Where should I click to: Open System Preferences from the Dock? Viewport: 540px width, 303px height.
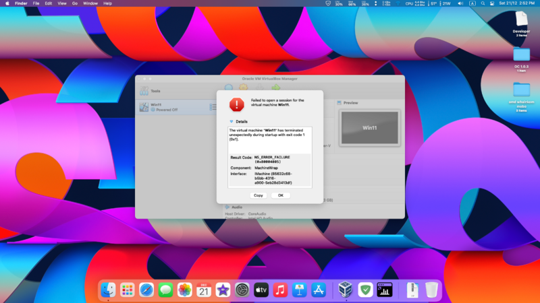[242, 290]
